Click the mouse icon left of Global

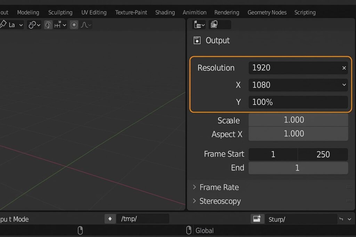[189, 230]
